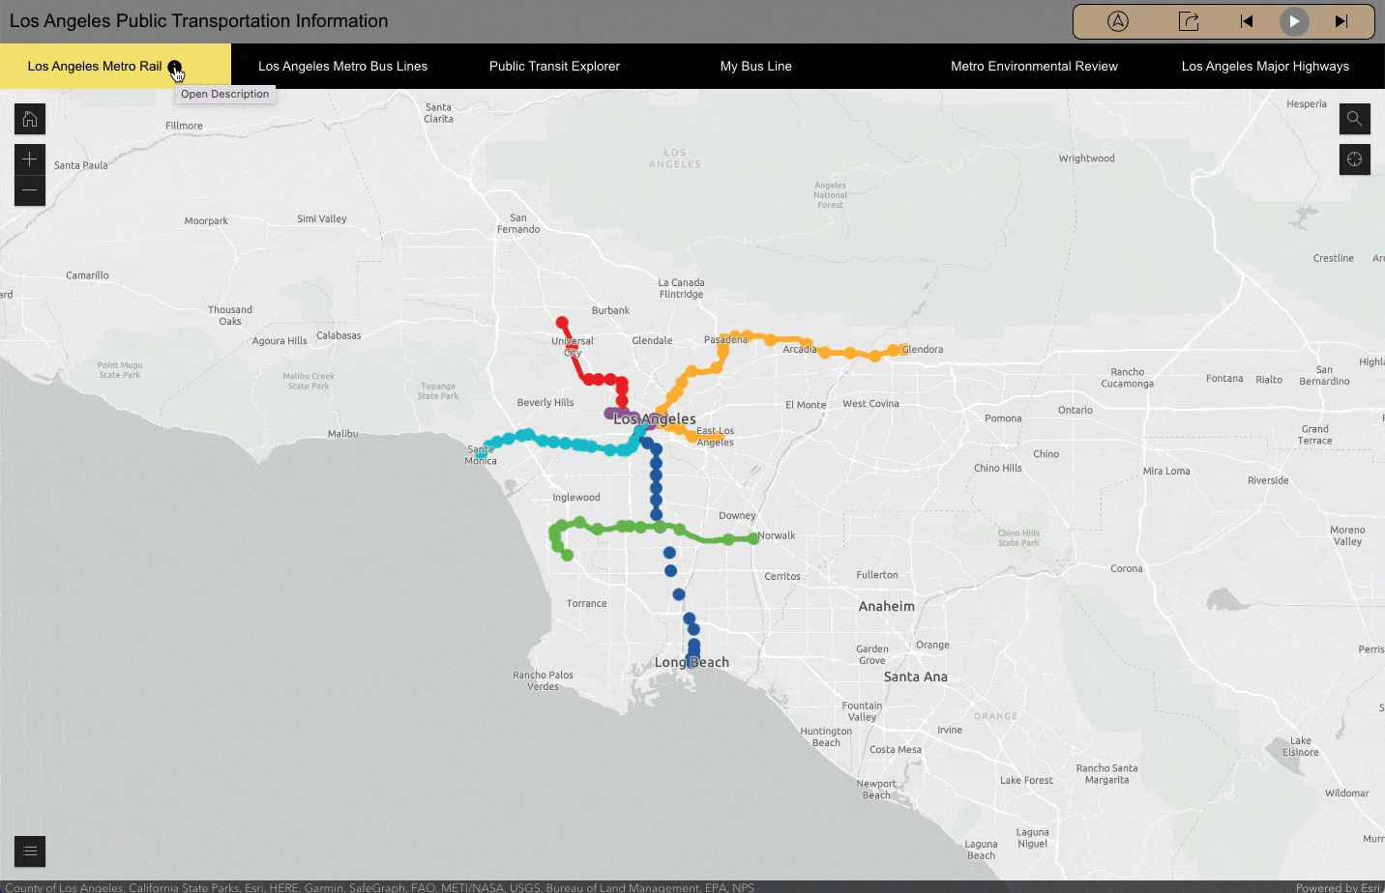Click the Corona label on the map

pos(1127,569)
